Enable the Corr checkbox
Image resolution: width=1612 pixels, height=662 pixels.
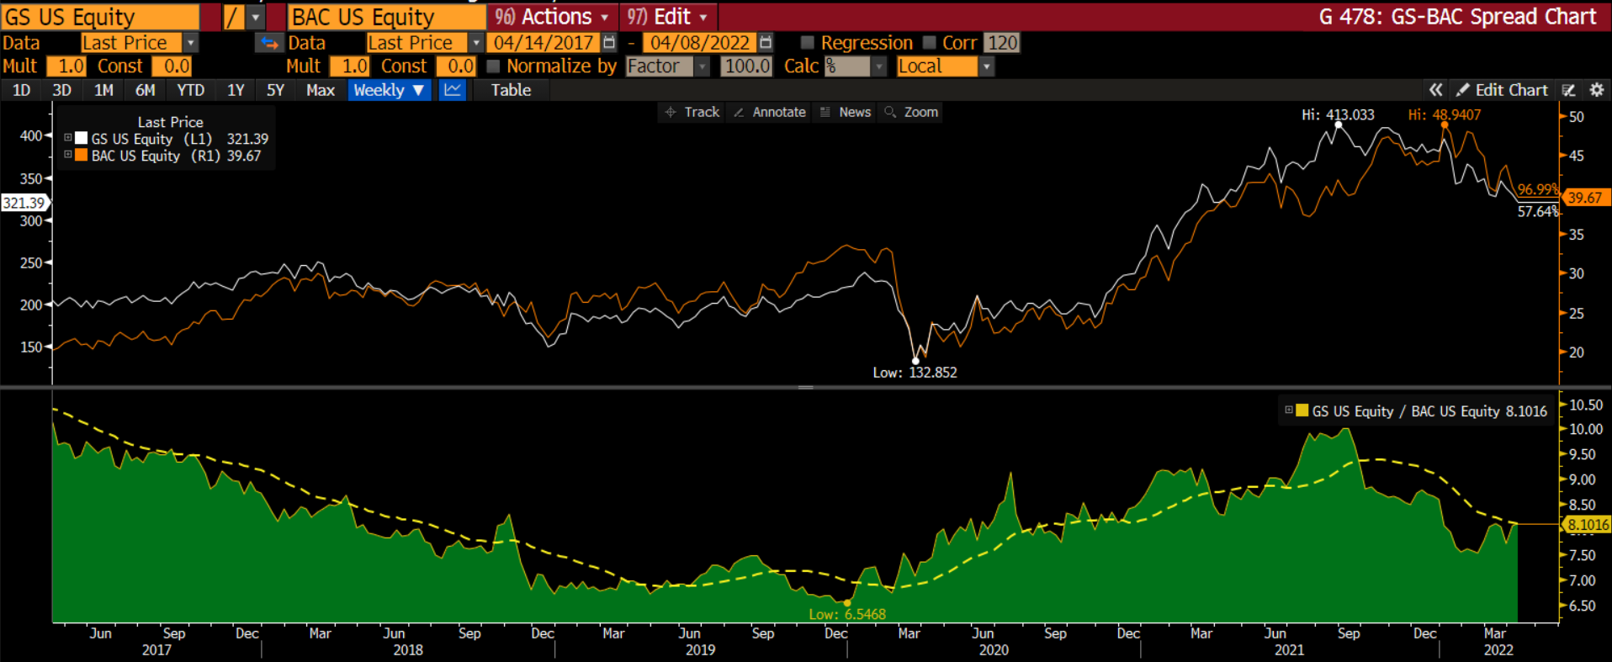point(929,43)
